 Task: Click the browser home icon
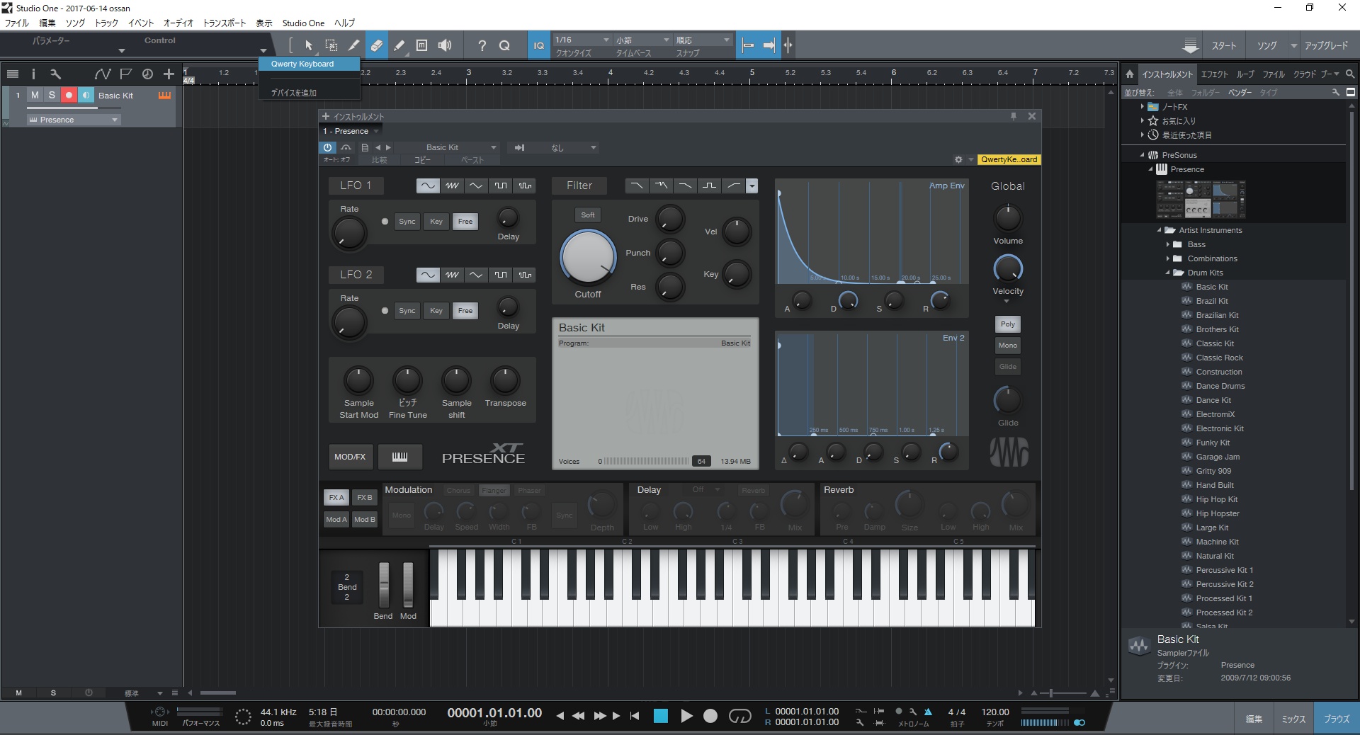click(x=1130, y=74)
